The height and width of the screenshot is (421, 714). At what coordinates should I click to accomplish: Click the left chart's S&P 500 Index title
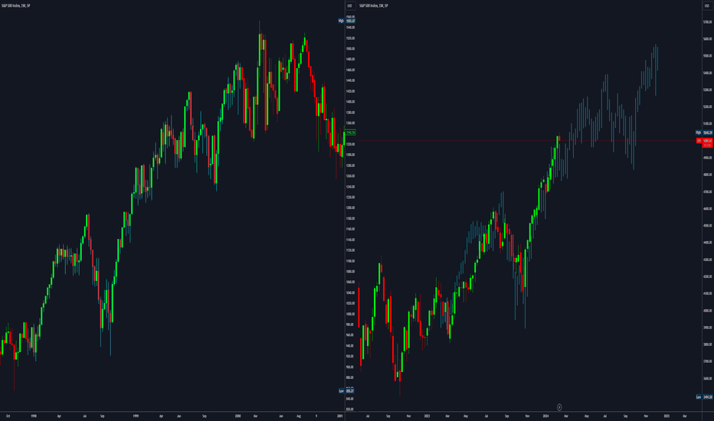tap(15, 5)
